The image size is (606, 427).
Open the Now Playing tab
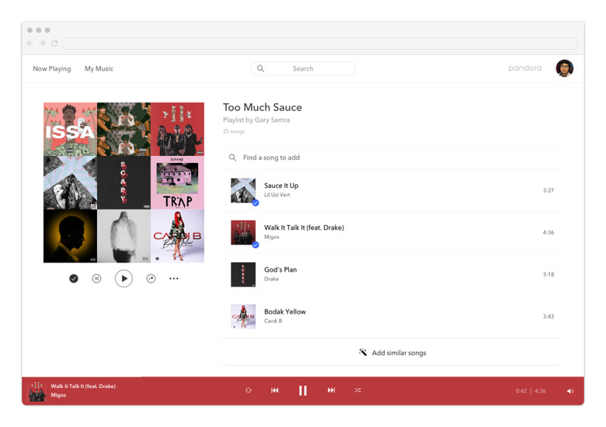[52, 69]
